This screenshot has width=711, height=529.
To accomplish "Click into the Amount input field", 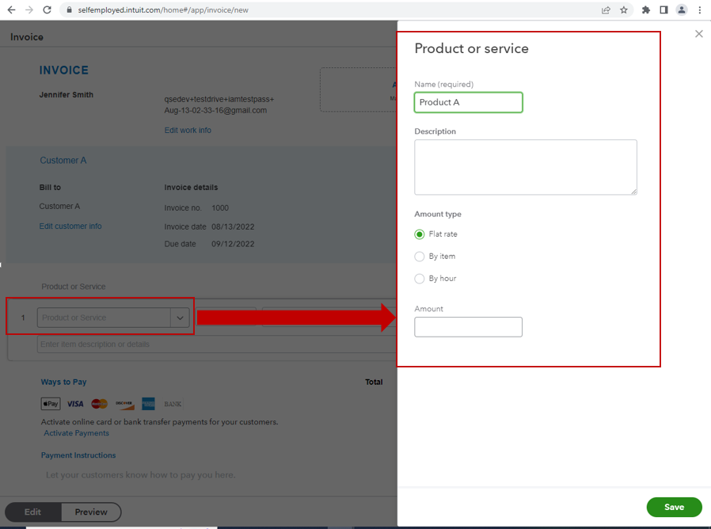I will pos(468,327).
